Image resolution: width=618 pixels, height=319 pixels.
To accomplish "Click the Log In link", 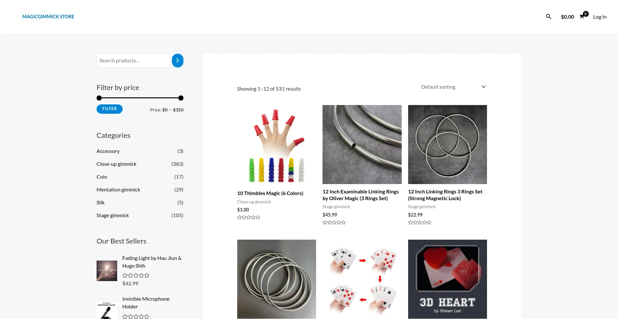I will [x=600, y=17].
